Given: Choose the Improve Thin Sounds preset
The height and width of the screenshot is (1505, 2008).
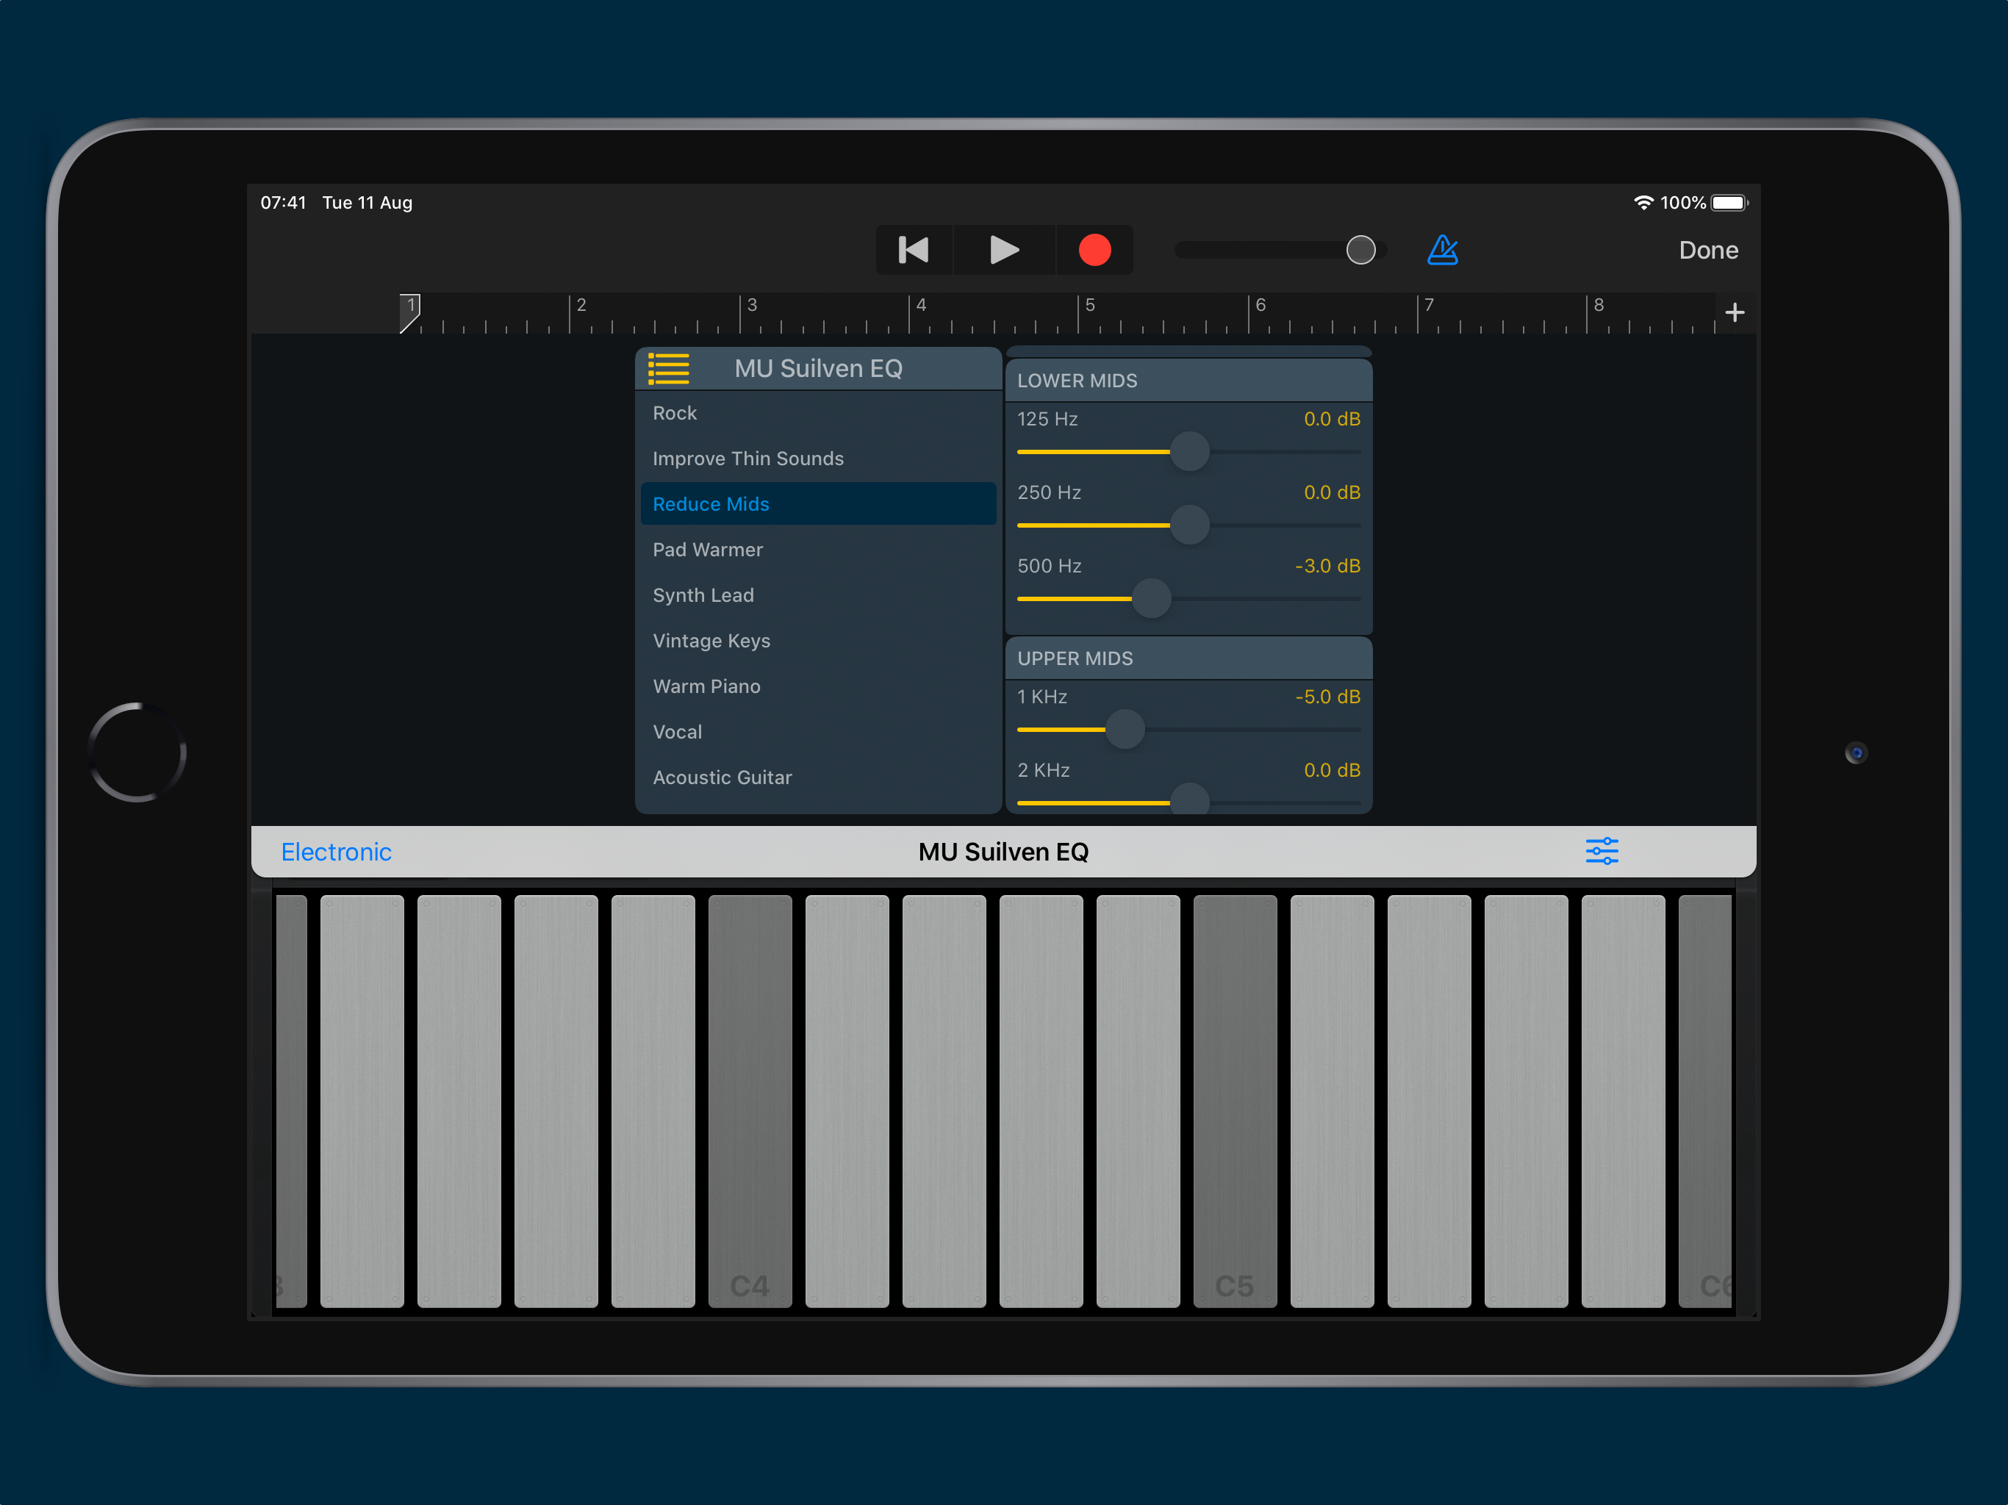Looking at the screenshot, I should click(748, 459).
